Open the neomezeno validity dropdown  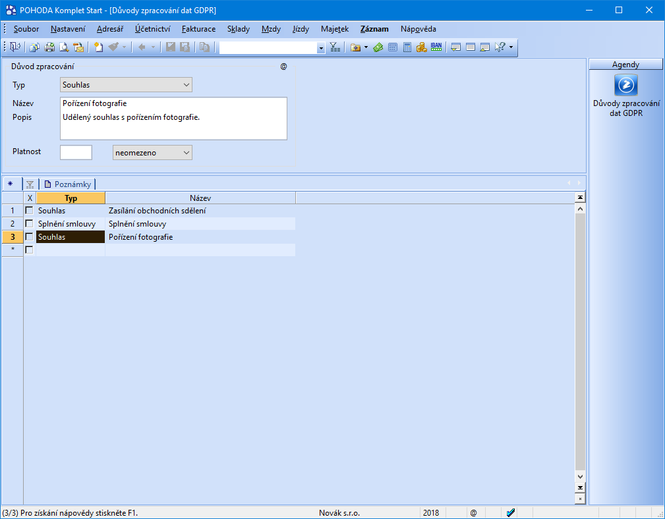coord(186,153)
